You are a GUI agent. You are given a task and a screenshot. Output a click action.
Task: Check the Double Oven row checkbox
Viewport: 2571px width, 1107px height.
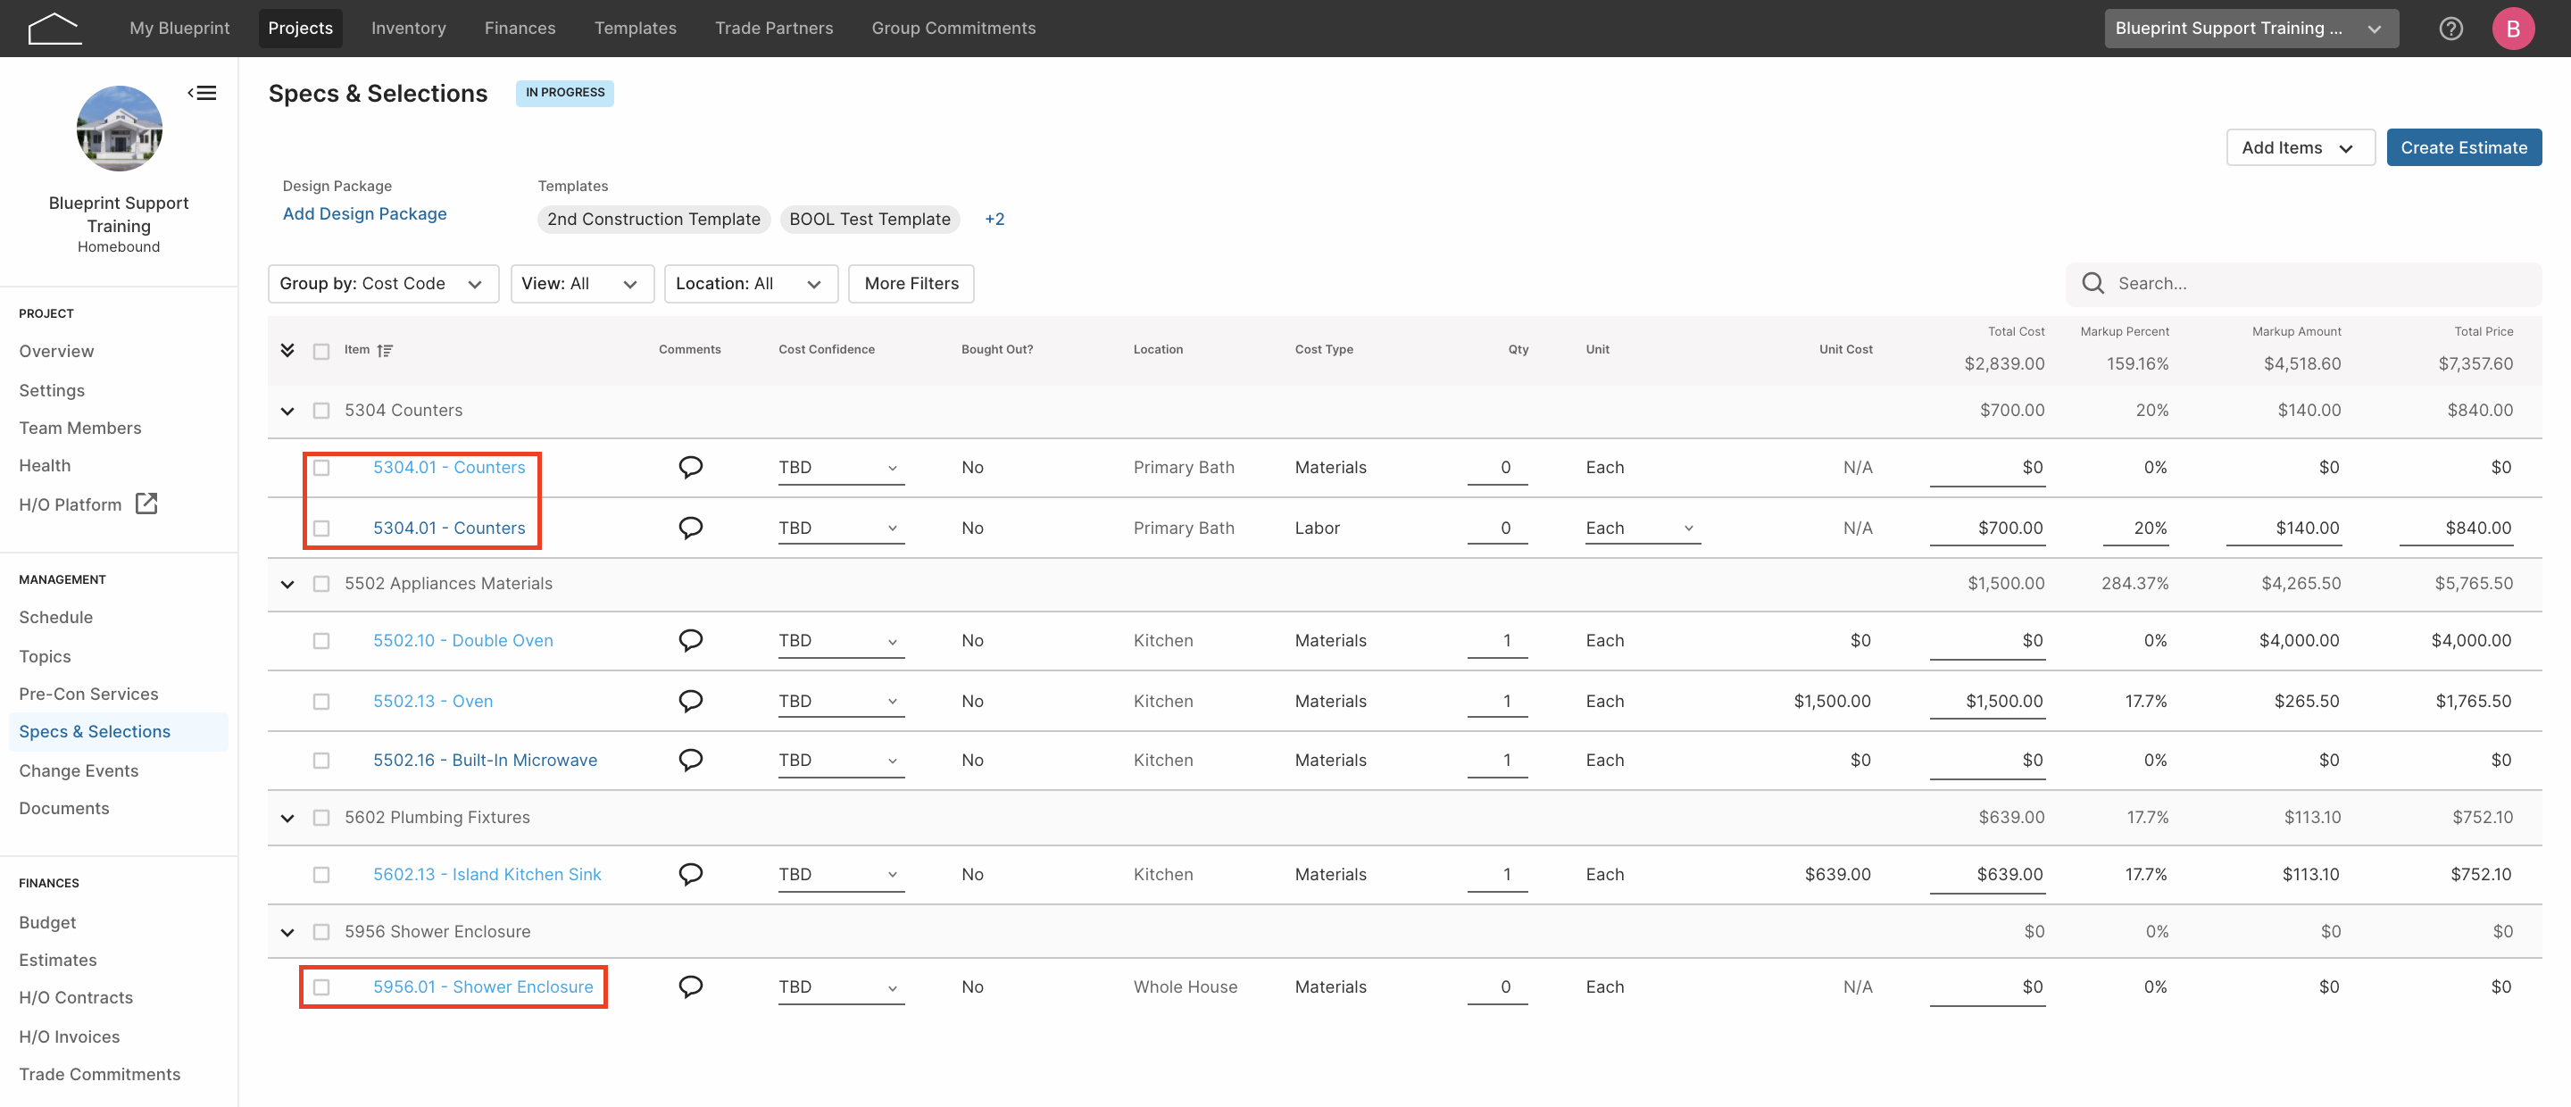coord(321,641)
